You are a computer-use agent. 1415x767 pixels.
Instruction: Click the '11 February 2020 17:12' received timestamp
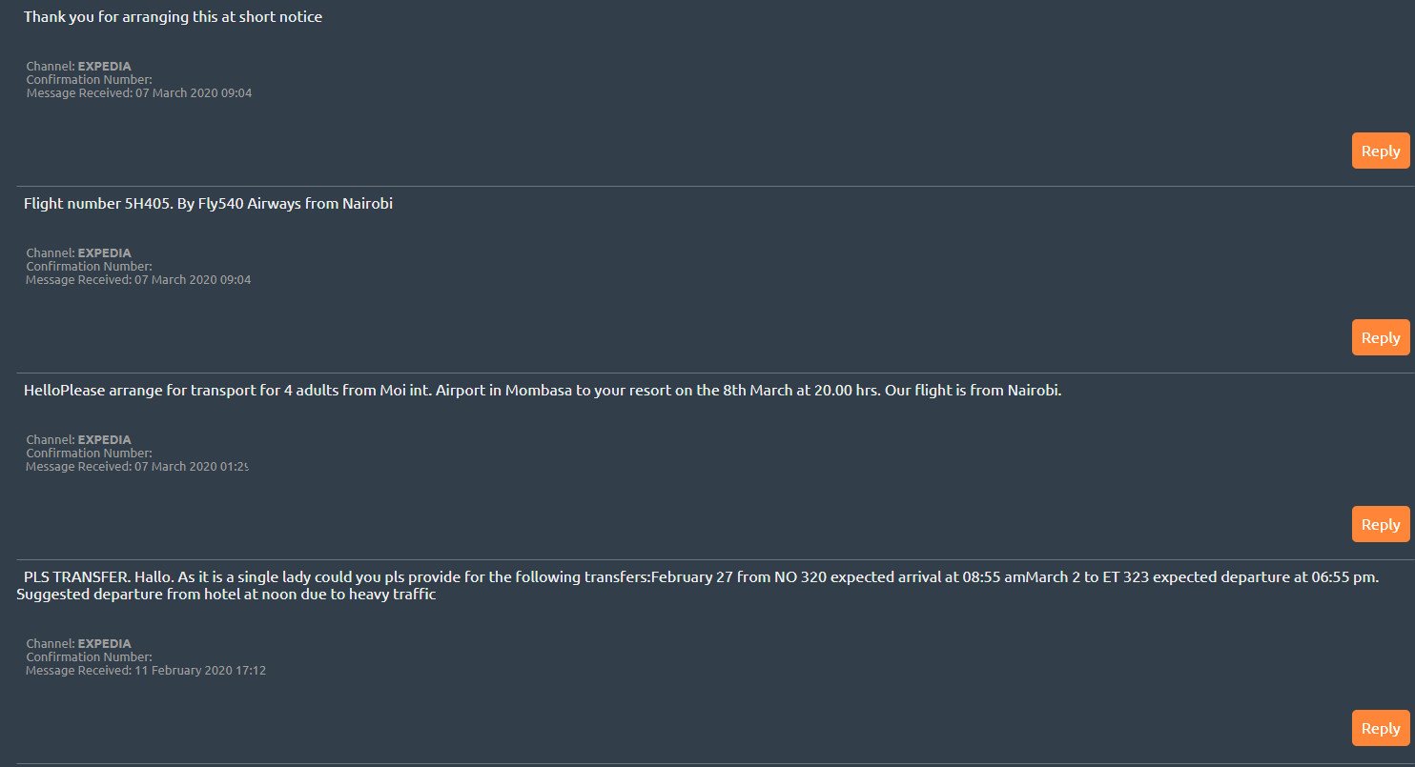199,671
